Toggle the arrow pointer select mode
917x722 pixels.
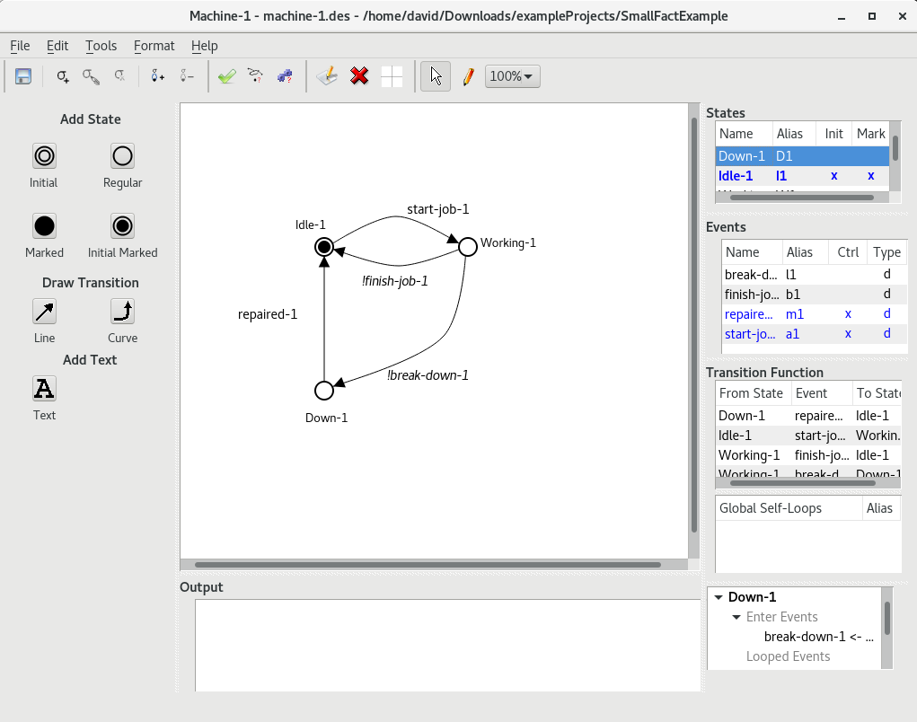point(435,76)
